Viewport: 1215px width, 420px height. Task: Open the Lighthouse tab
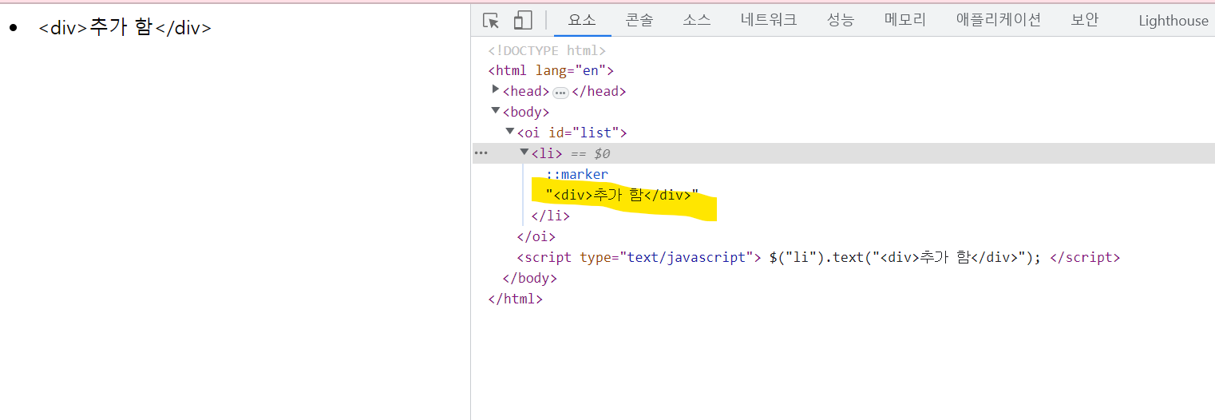tap(1173, 21)
